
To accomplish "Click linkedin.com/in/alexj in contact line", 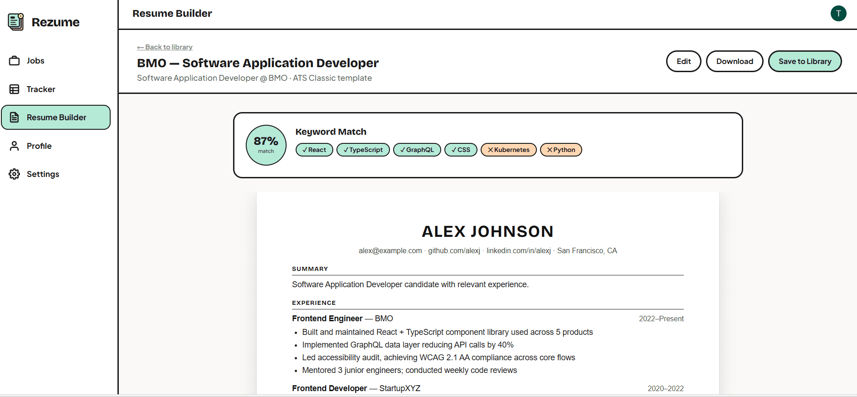I will click(518, 251).
